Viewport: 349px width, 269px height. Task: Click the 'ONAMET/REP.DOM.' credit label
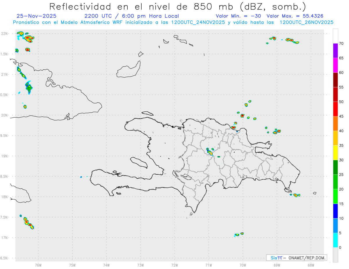point(307,258)
